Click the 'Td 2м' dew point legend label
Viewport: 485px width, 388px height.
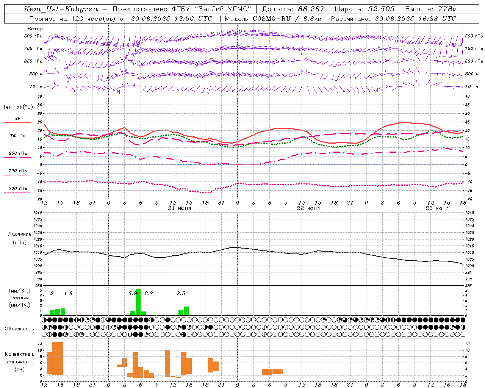17,136
